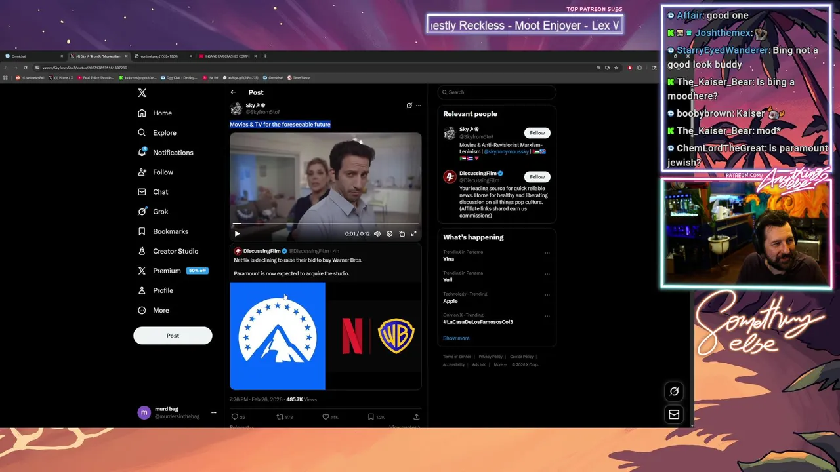The width and height of the screenshot is (840, 472).
Task: Bookmark this page with the star icon
Action: point(617,68)
